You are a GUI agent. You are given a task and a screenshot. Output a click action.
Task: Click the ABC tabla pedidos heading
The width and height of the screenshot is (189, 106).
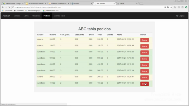click(94, 29)
